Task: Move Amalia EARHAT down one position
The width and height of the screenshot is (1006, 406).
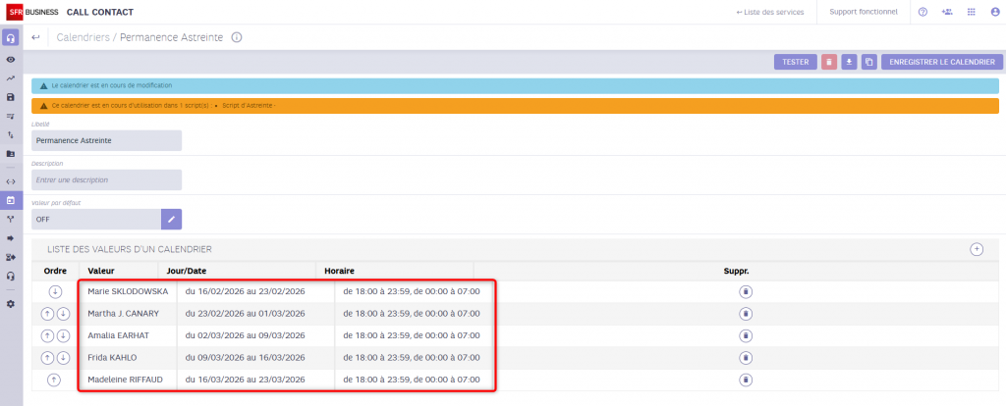Action: click(63, 335)
